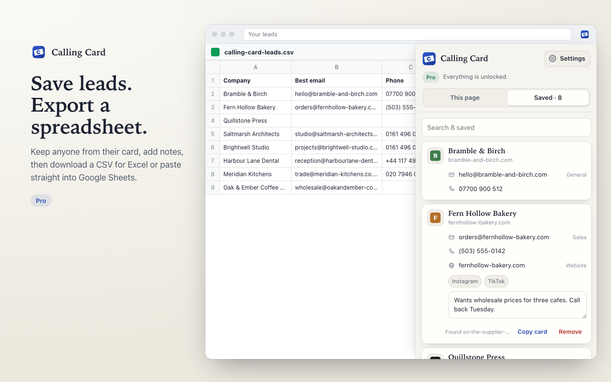This screenshot has height=382, width=611.
Task: Click the reception@harbourlane-dent email cell
Action: click(x=337, y=161)
